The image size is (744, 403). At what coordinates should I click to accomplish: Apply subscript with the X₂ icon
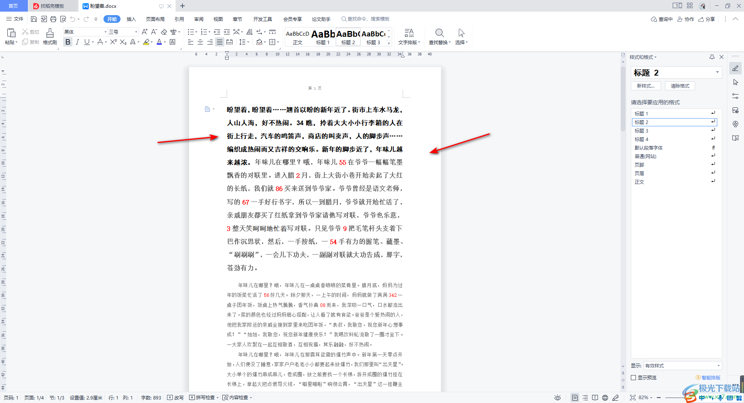(123, 42)
